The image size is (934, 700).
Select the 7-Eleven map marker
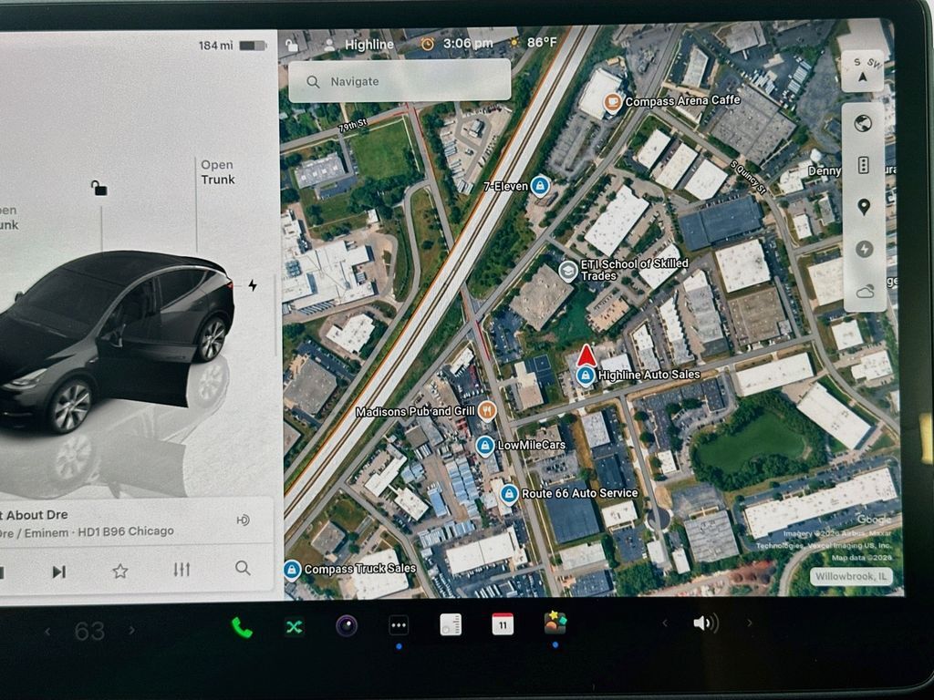(x=540, y=186)
